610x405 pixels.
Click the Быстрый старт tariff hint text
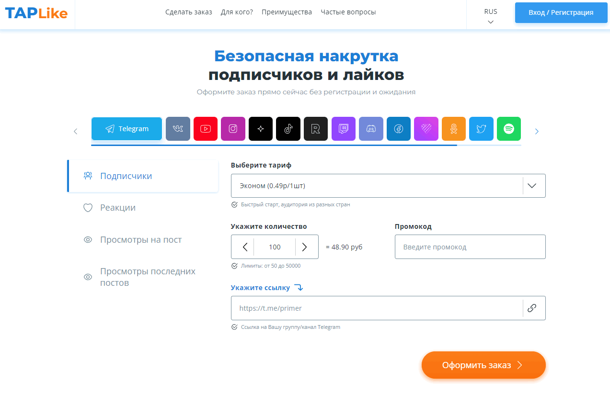tap(295, 204)
